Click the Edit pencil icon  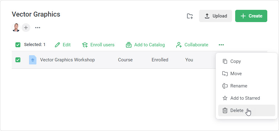(57, 45)
